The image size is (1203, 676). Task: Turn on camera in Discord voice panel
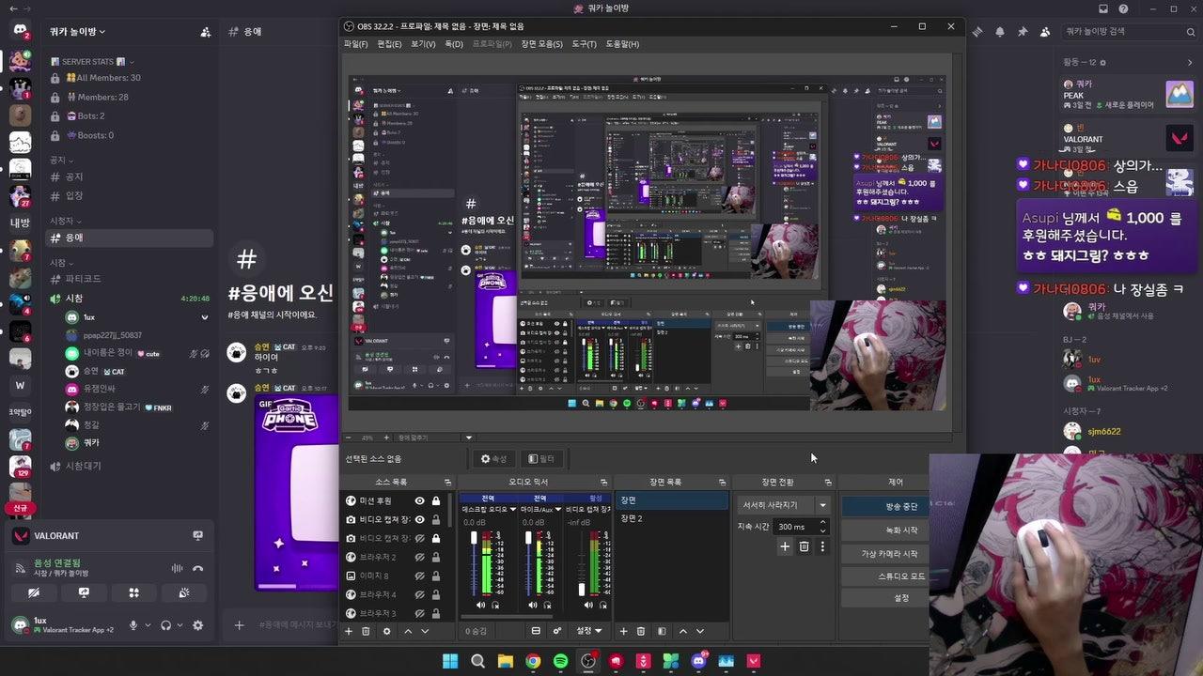[x=34, y=593]
